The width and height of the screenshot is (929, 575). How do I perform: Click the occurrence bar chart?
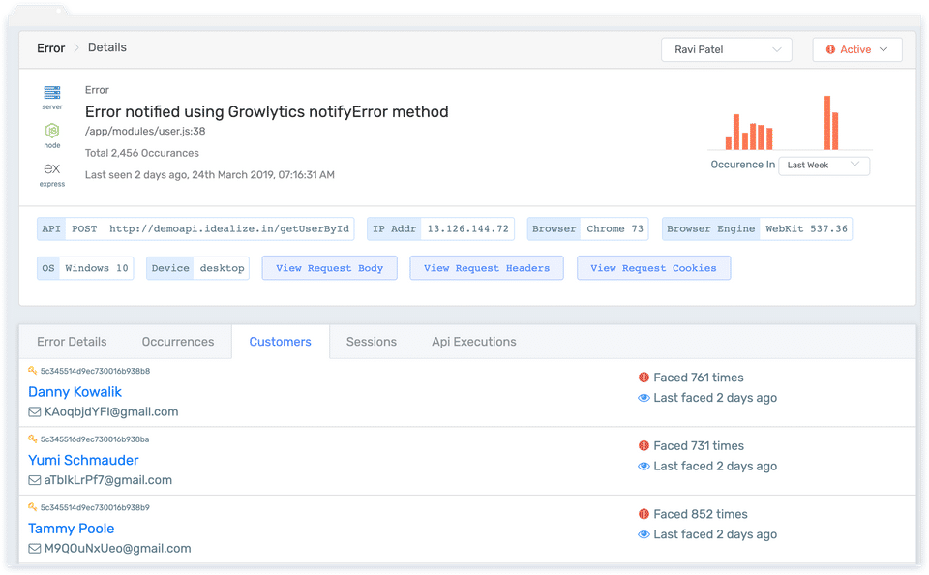(790, 123)
